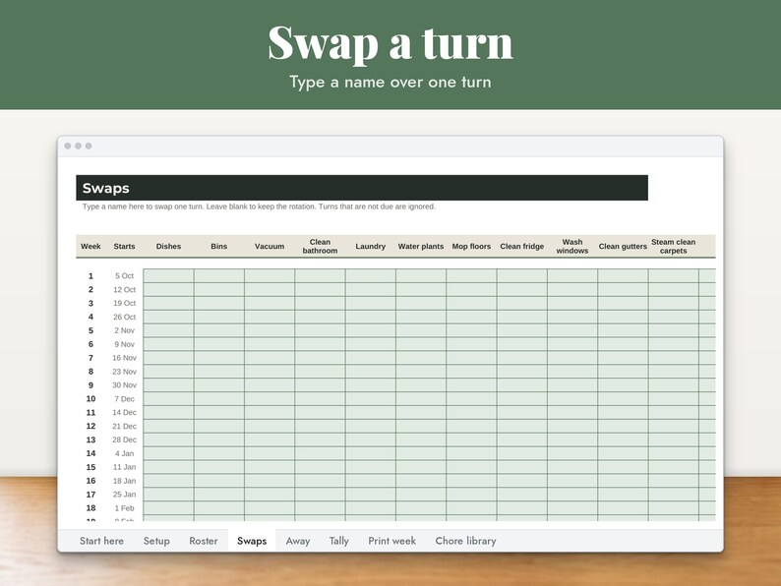Click Bins cell in week 18 row
The image size is (781, 586).
(219, 508)
